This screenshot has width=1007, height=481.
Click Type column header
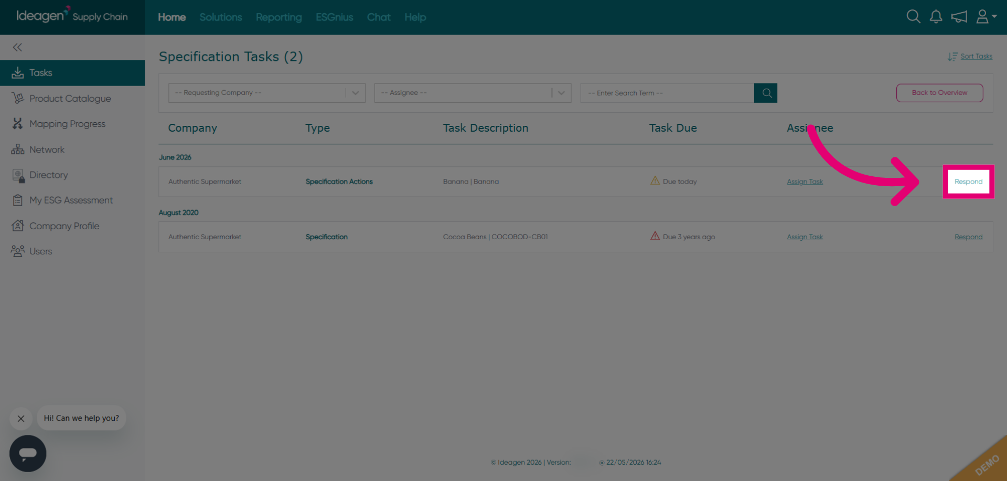318,128
